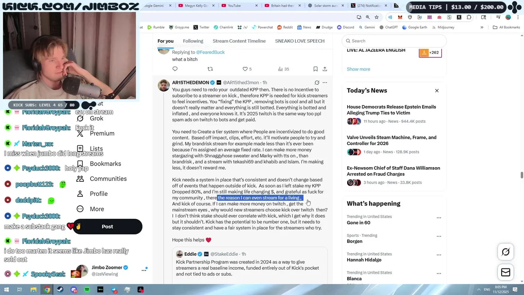Click the Show more link

click(358, 69)
